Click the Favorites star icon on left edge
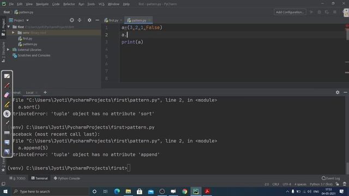 [3, 170]
